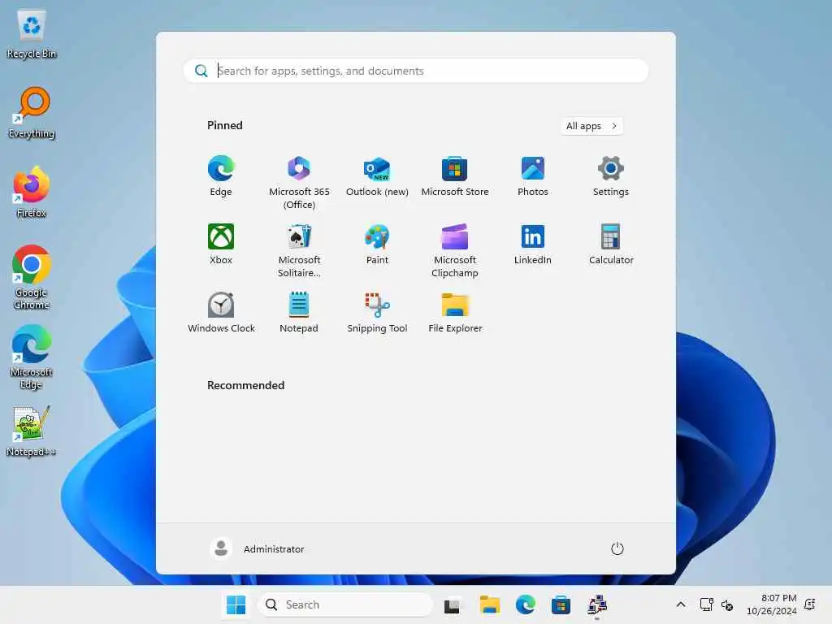This screenshot has height=624, width=832.
Task: Open the Calculator app
Action: point(611,244)
